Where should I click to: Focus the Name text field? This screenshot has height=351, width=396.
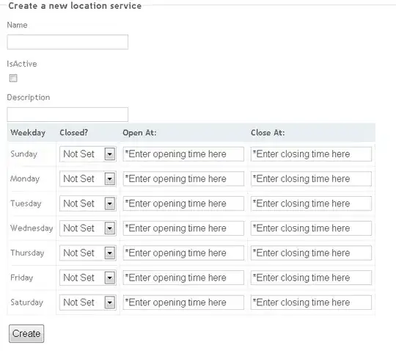point(67,42)
